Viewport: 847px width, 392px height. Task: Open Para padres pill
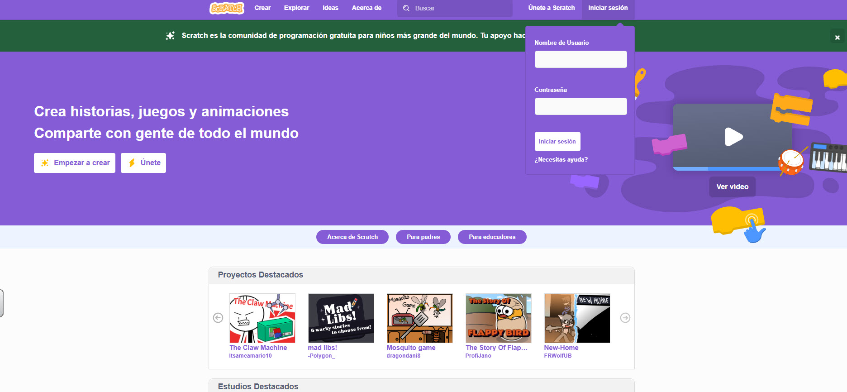[x=423, y=237]
